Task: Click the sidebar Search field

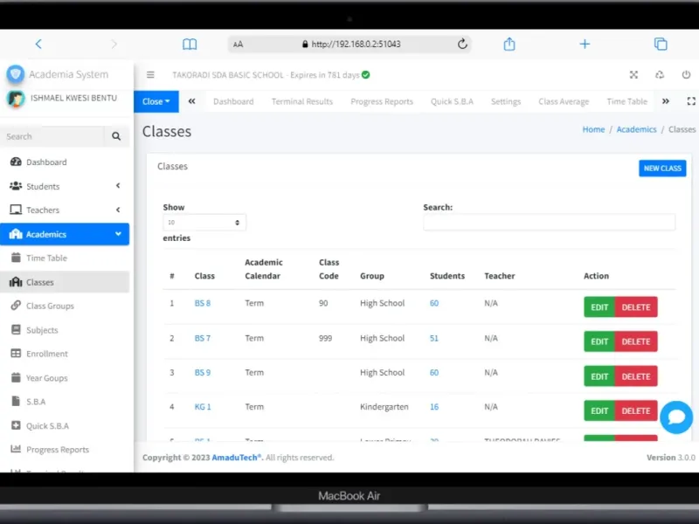Action: pyautogui.click(x=52, y=136)
